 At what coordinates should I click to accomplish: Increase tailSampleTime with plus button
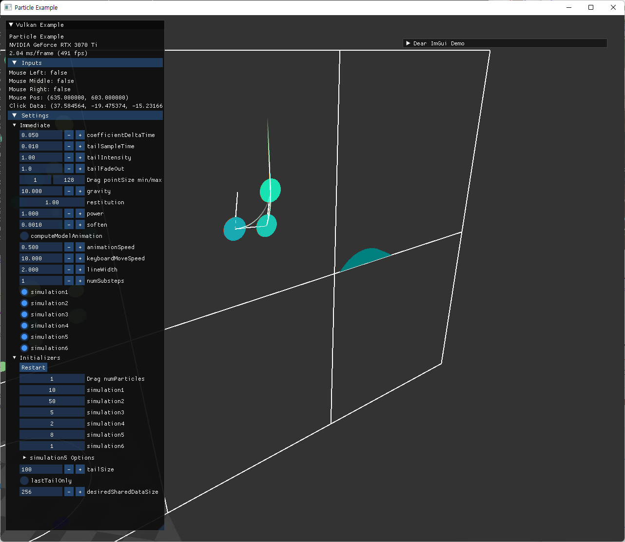point(80,146)
